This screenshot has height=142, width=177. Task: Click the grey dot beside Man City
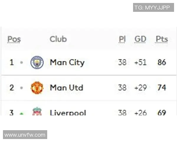click(x=21, y=63)
